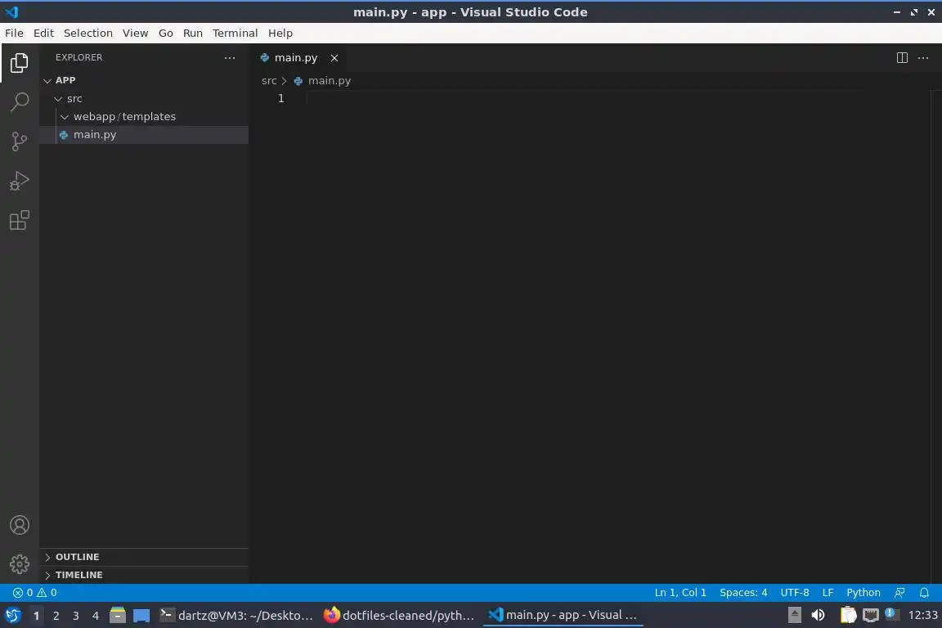The width and height of the screenshot is (942, 628).
Task: Click the show desktop icon in taskbar
Action: tap(141, 616)
